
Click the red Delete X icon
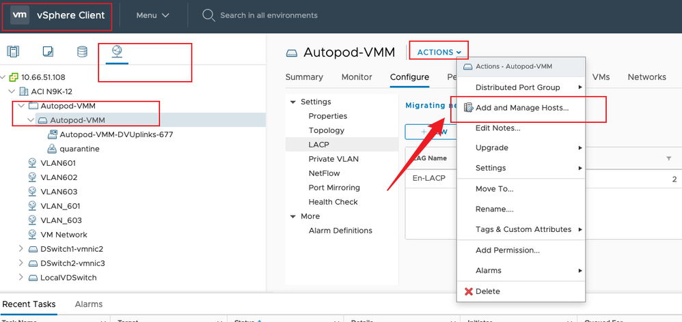pos(468,291)
